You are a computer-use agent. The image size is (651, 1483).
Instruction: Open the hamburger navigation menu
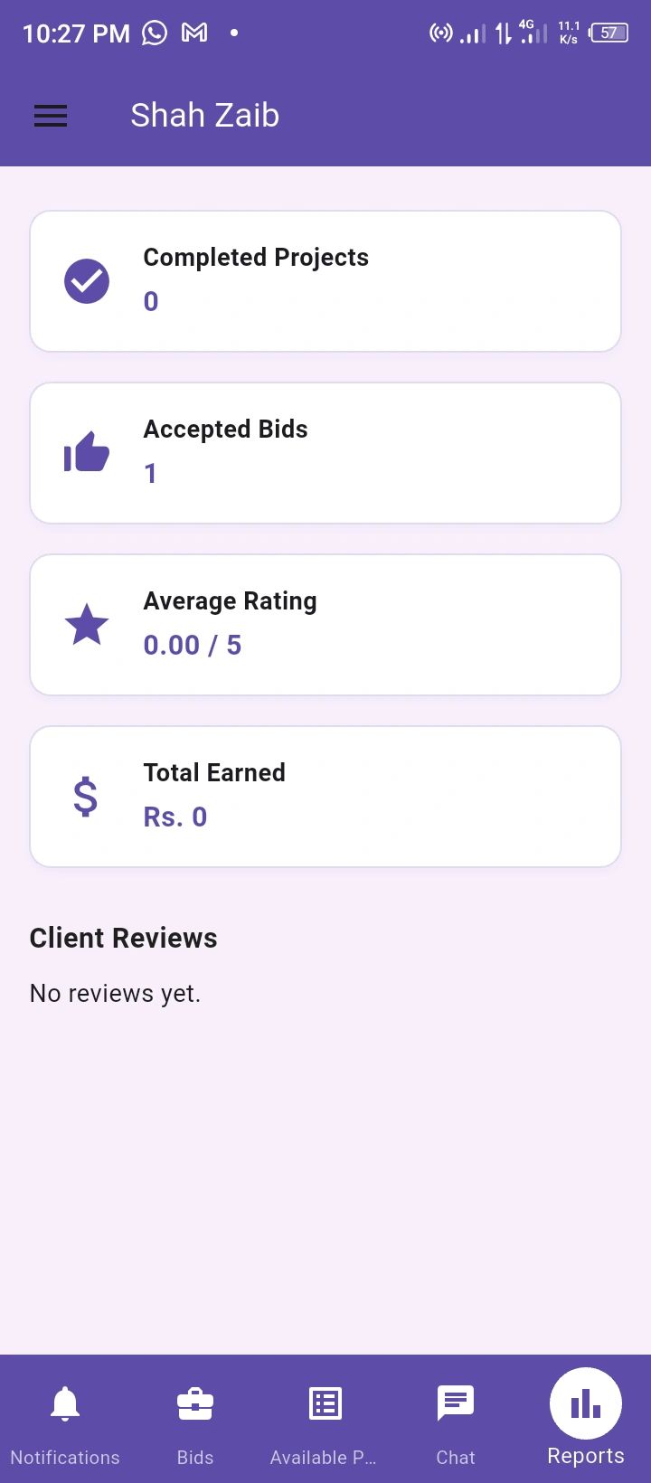[x=51, y=116]
